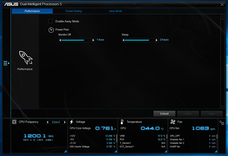Click the Voltage lightning bolt icon
The width and height of the screenshot is (228, 156).
pyautogui.click(x=71, y=122)
